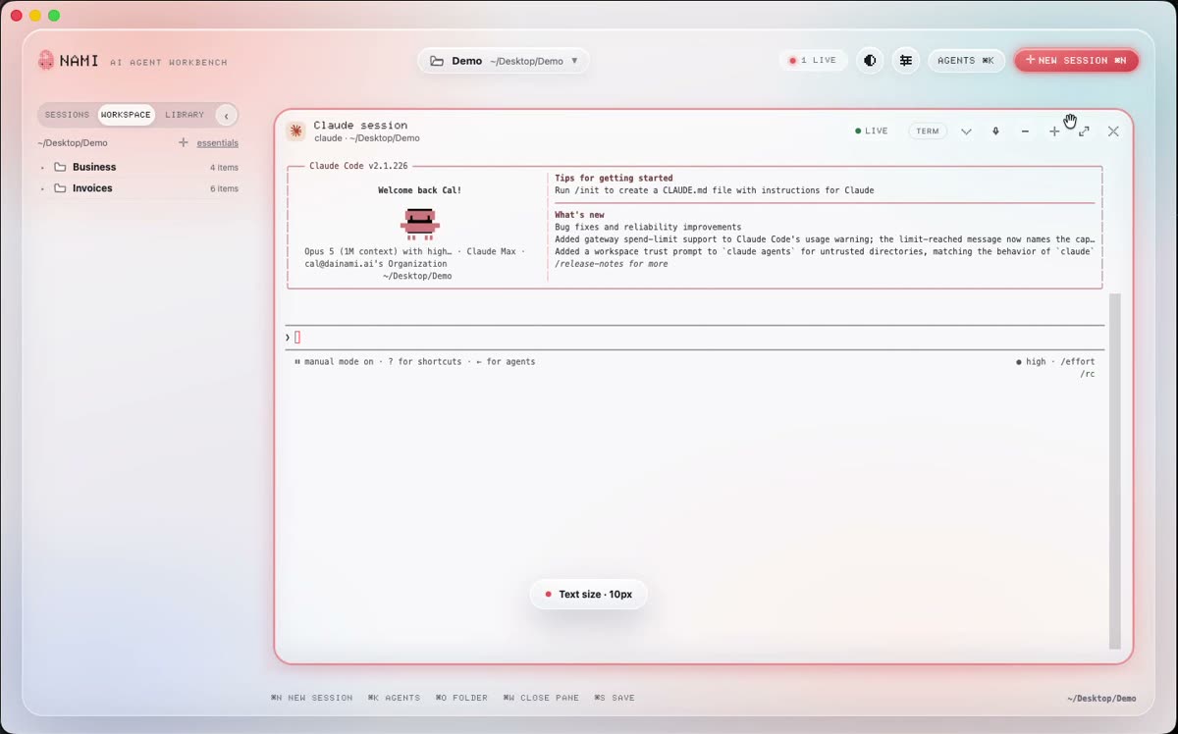Viewport: 1178px width, 734px height.
Task: Click '/release-notes for more' text
Action: (611, 264)
